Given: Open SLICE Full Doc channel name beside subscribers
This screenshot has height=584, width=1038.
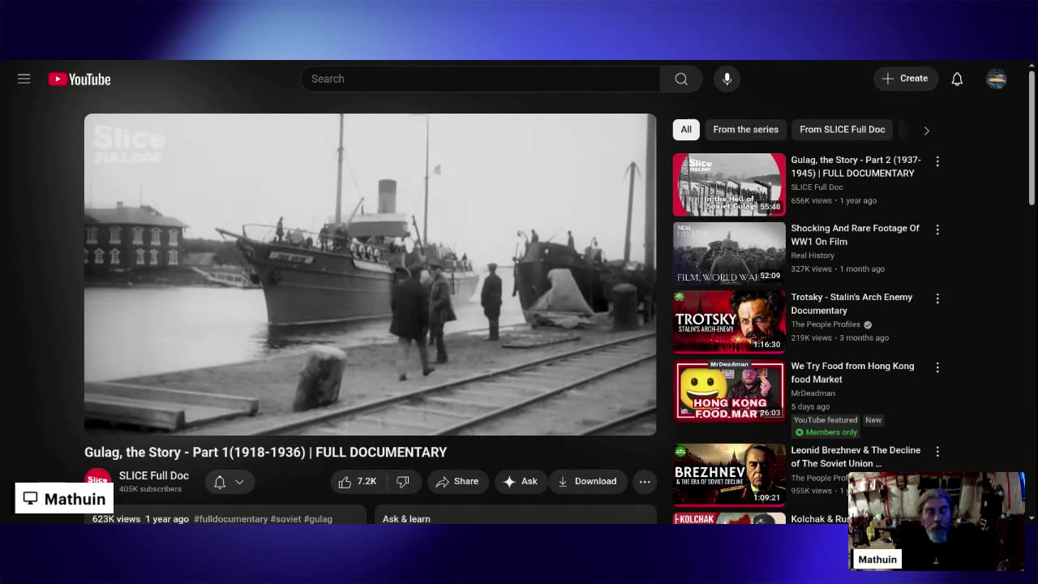Looking at the screenshot, I should [x=154, y=476].
